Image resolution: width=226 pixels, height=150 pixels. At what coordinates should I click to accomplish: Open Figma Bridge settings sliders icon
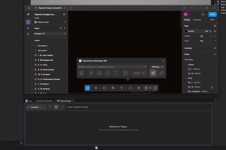[x=56, y=107]
